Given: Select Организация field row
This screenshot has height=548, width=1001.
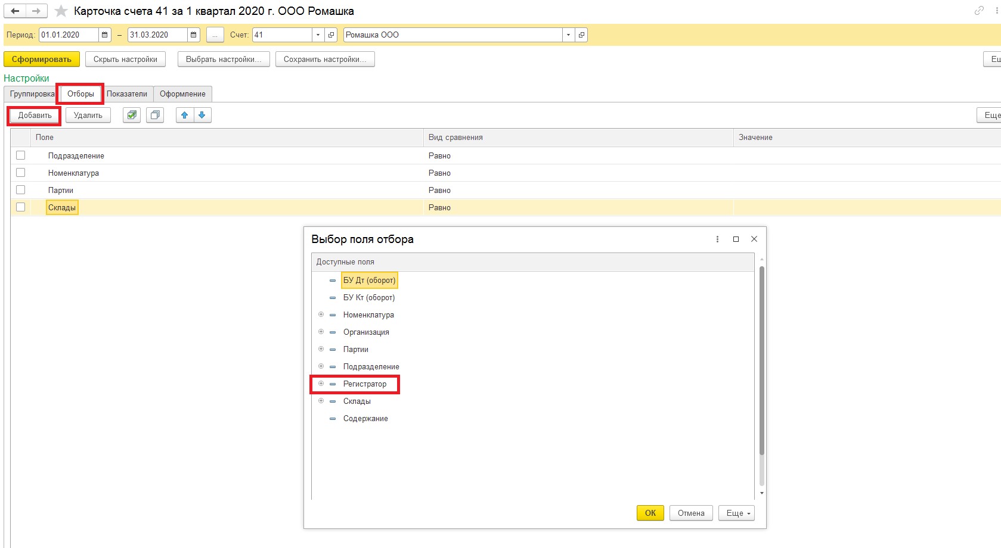Looking at the screenshot, I should [366, 332].
